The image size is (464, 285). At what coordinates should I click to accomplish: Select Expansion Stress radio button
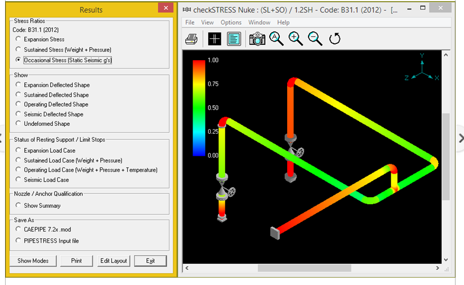point(19,39)
